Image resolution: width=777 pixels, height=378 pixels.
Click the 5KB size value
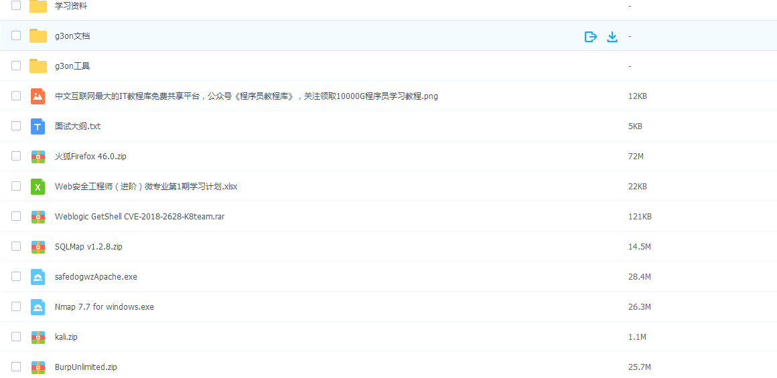point(635,126)
